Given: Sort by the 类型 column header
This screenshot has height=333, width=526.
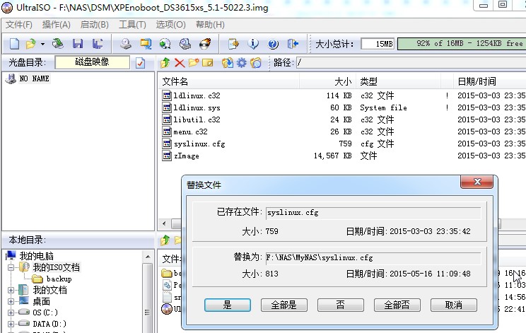Looking at the screenshot, I should tap(398, 81).
